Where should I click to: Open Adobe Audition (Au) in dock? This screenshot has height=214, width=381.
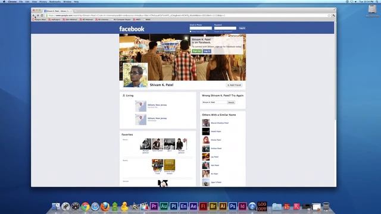[164, 206]
